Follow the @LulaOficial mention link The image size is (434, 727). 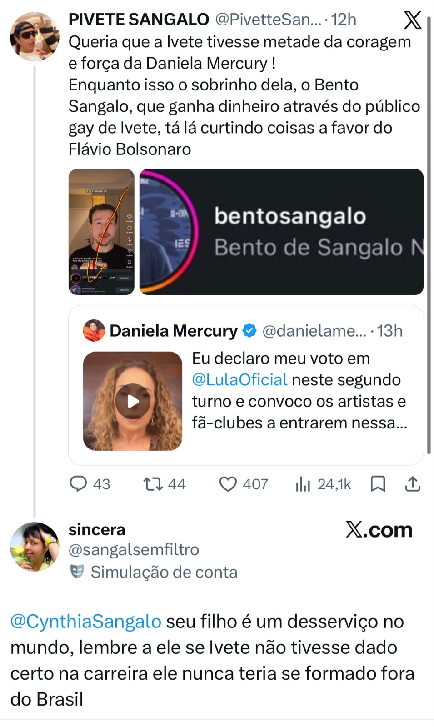point(239,380)
